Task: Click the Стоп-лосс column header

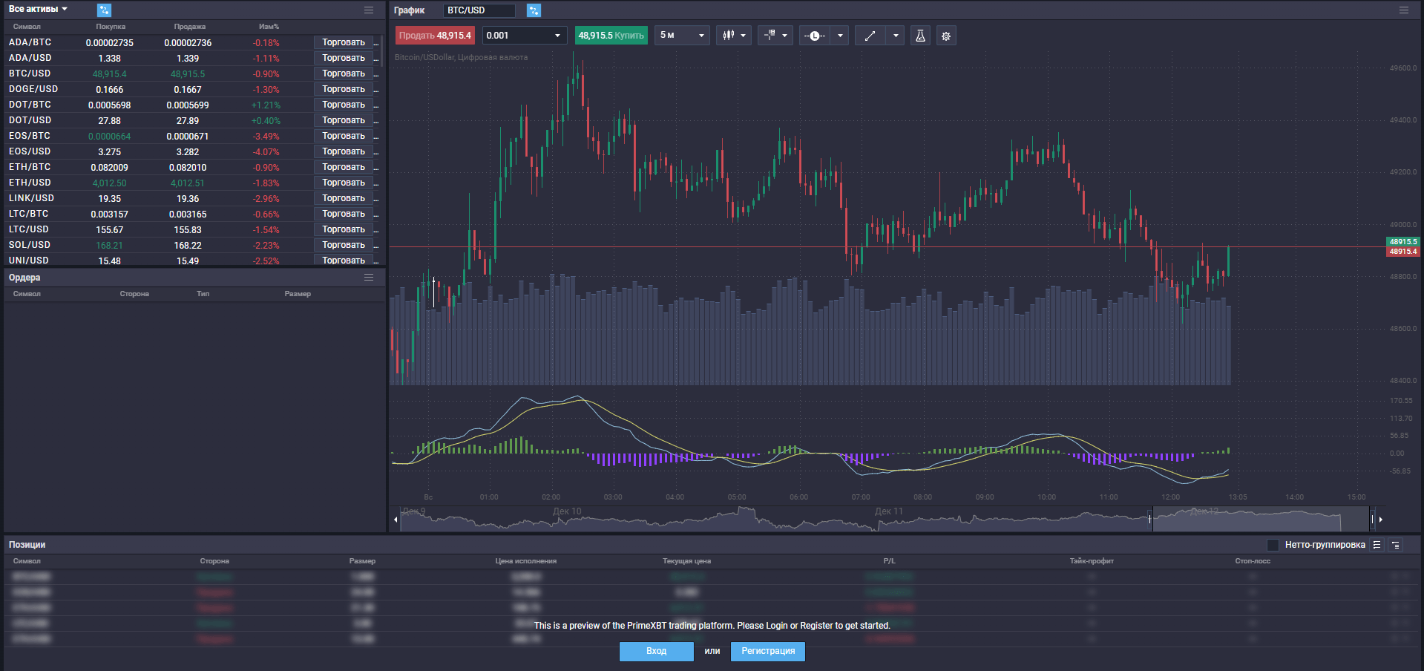Action: pos(1253,561)
